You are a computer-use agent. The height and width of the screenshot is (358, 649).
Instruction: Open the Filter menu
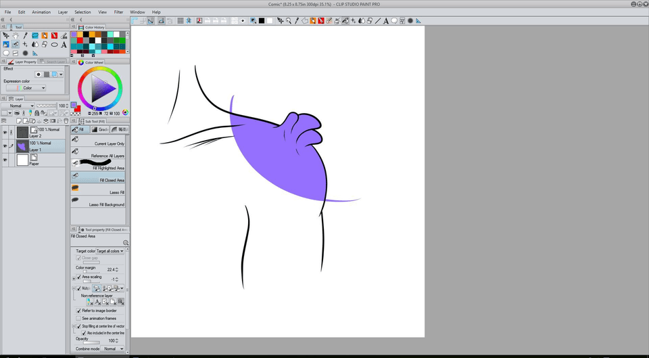[x=118, y=12]
